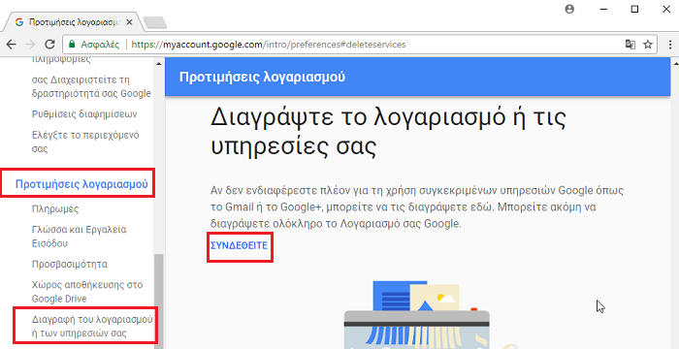Click sidebar scrollbar up arrow

click(x=158, y=63)
